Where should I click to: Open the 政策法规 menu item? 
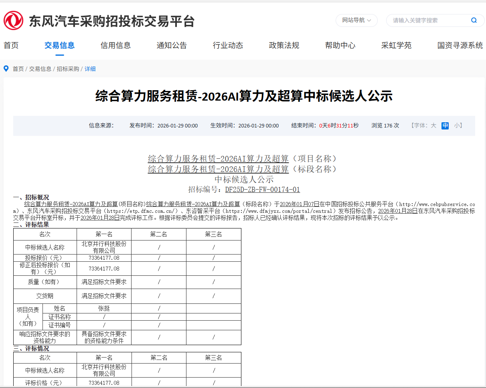(x=284, y=45)
